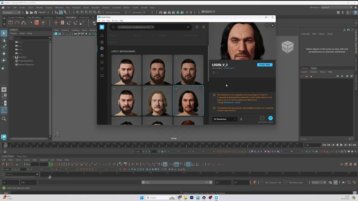Open the No Anim Layer dropdown
358x201 pixels.
pos(296,183)
